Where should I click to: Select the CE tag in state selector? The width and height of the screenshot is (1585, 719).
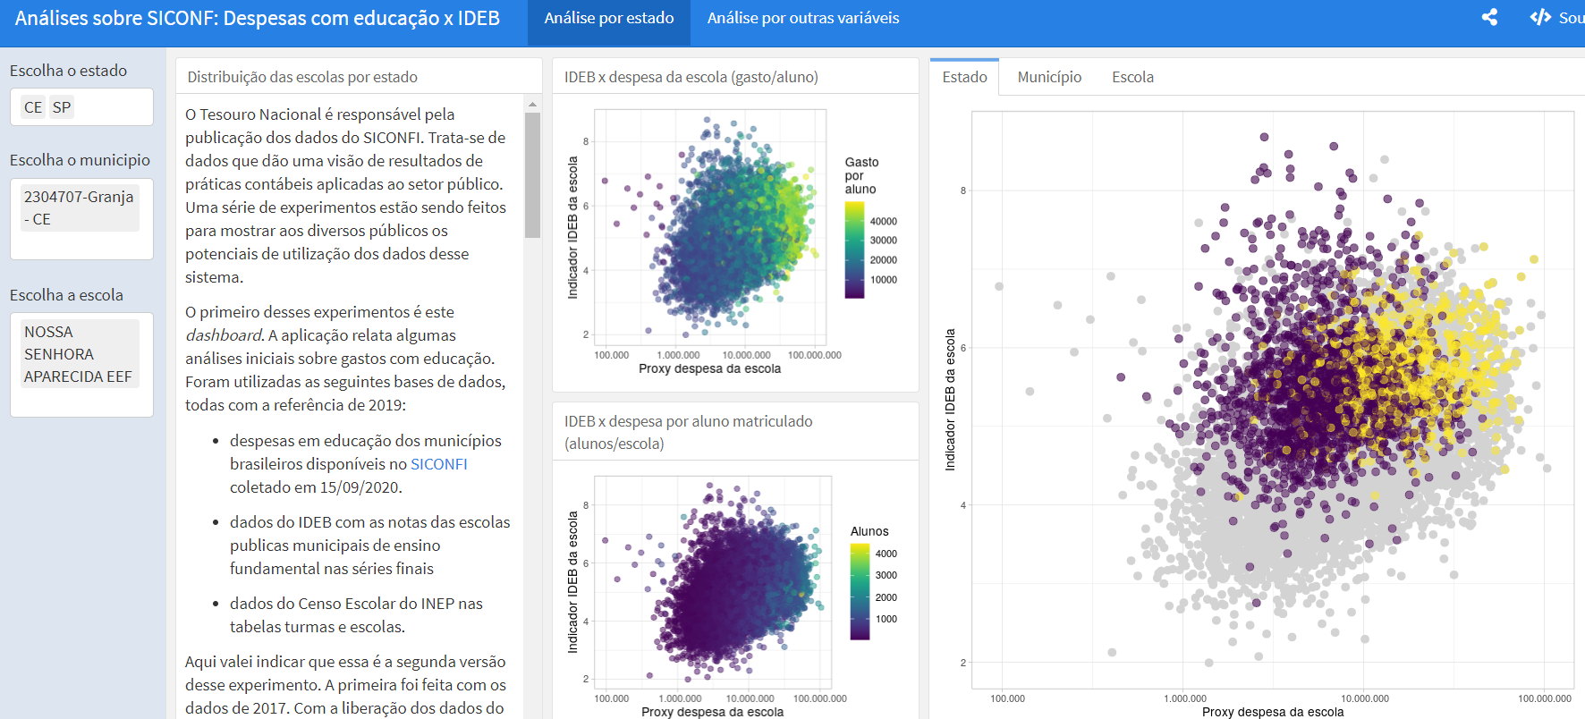coord(33,107)
